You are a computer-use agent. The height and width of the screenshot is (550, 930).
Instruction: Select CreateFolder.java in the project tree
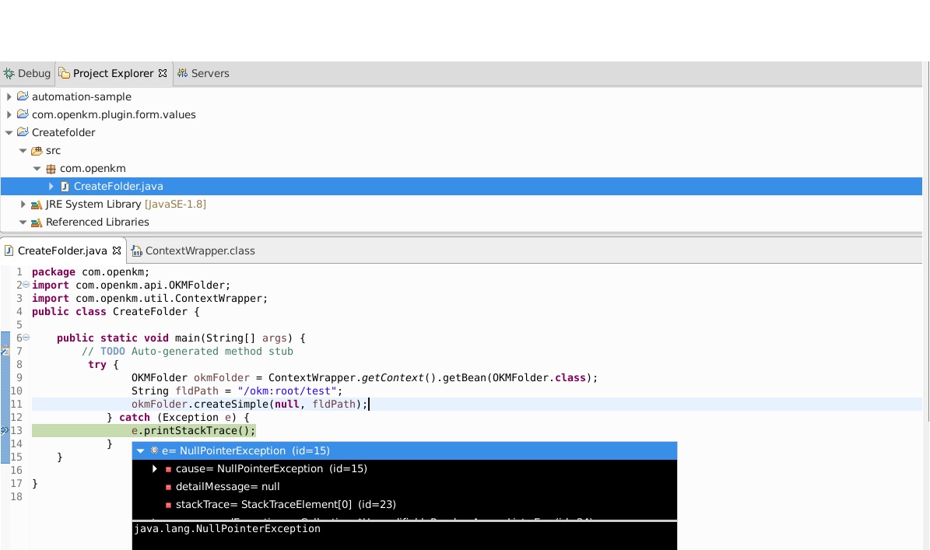(x=118, y=186)
